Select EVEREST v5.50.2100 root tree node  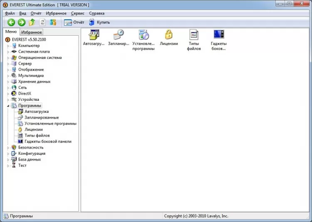point(29,39)
